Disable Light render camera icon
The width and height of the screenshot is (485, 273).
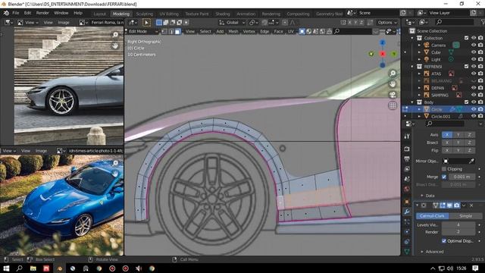pyautogui.click(x=480, y=59)
